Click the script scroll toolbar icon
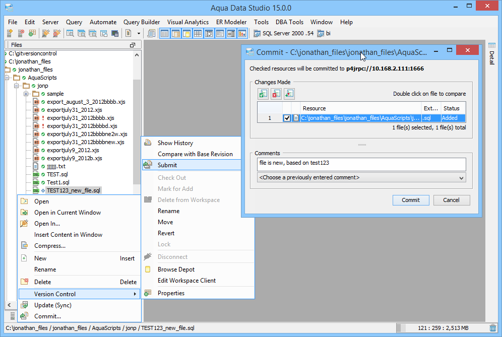The width and height of the screenshot is (502, 337). pyautogui.click(x=151, y=33)
